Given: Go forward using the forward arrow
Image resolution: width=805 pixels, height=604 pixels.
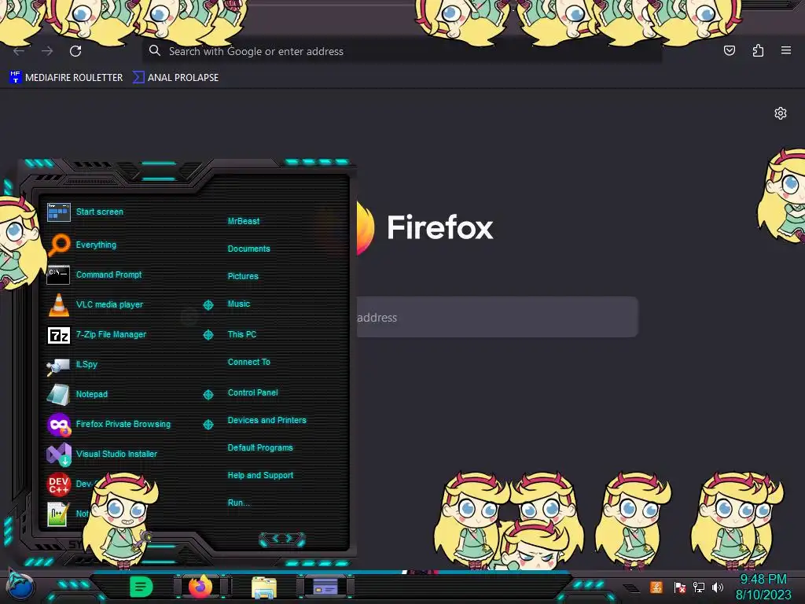Looking at the screenshot, I should [47, 51].
